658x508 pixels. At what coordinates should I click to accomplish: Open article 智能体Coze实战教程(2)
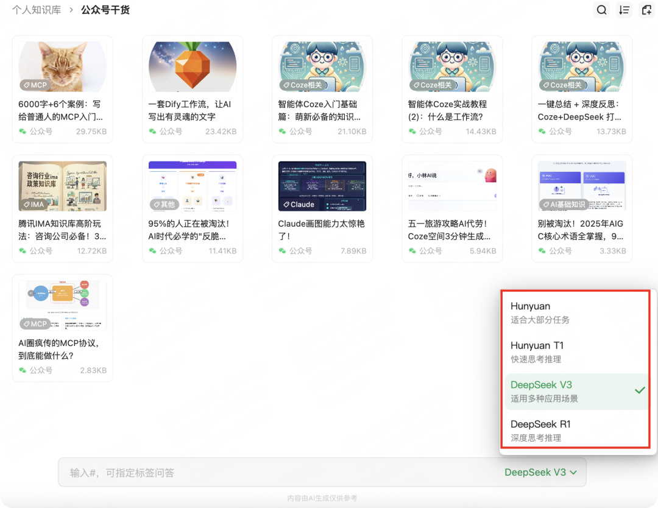coord(447,110)
